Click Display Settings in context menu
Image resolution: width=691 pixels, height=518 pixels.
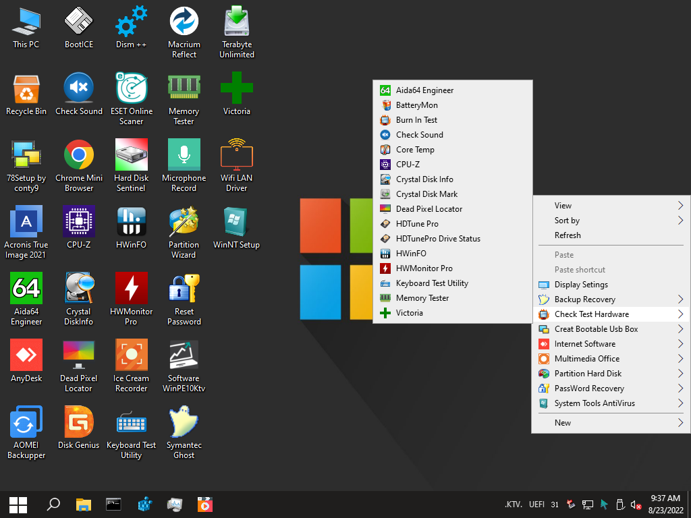580,285
